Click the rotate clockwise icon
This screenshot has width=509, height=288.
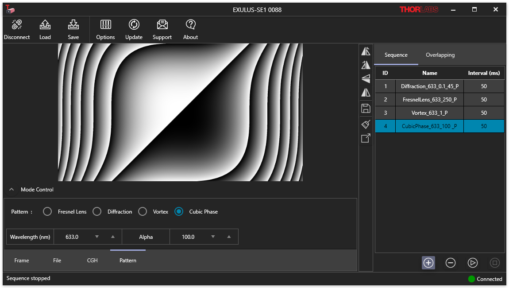(366, 65)
